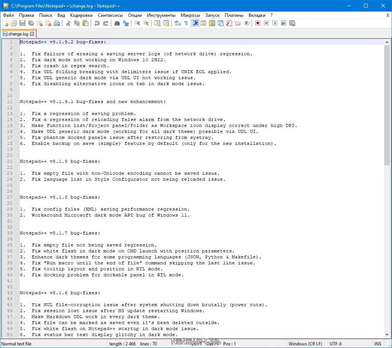
Task: Click the scrollbar down arrow
Action: [387, 334]
